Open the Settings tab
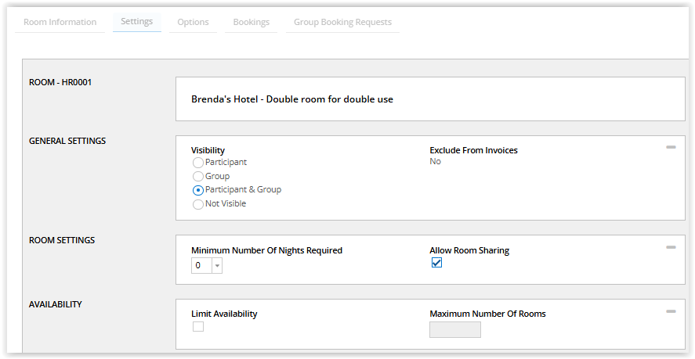 137,21
